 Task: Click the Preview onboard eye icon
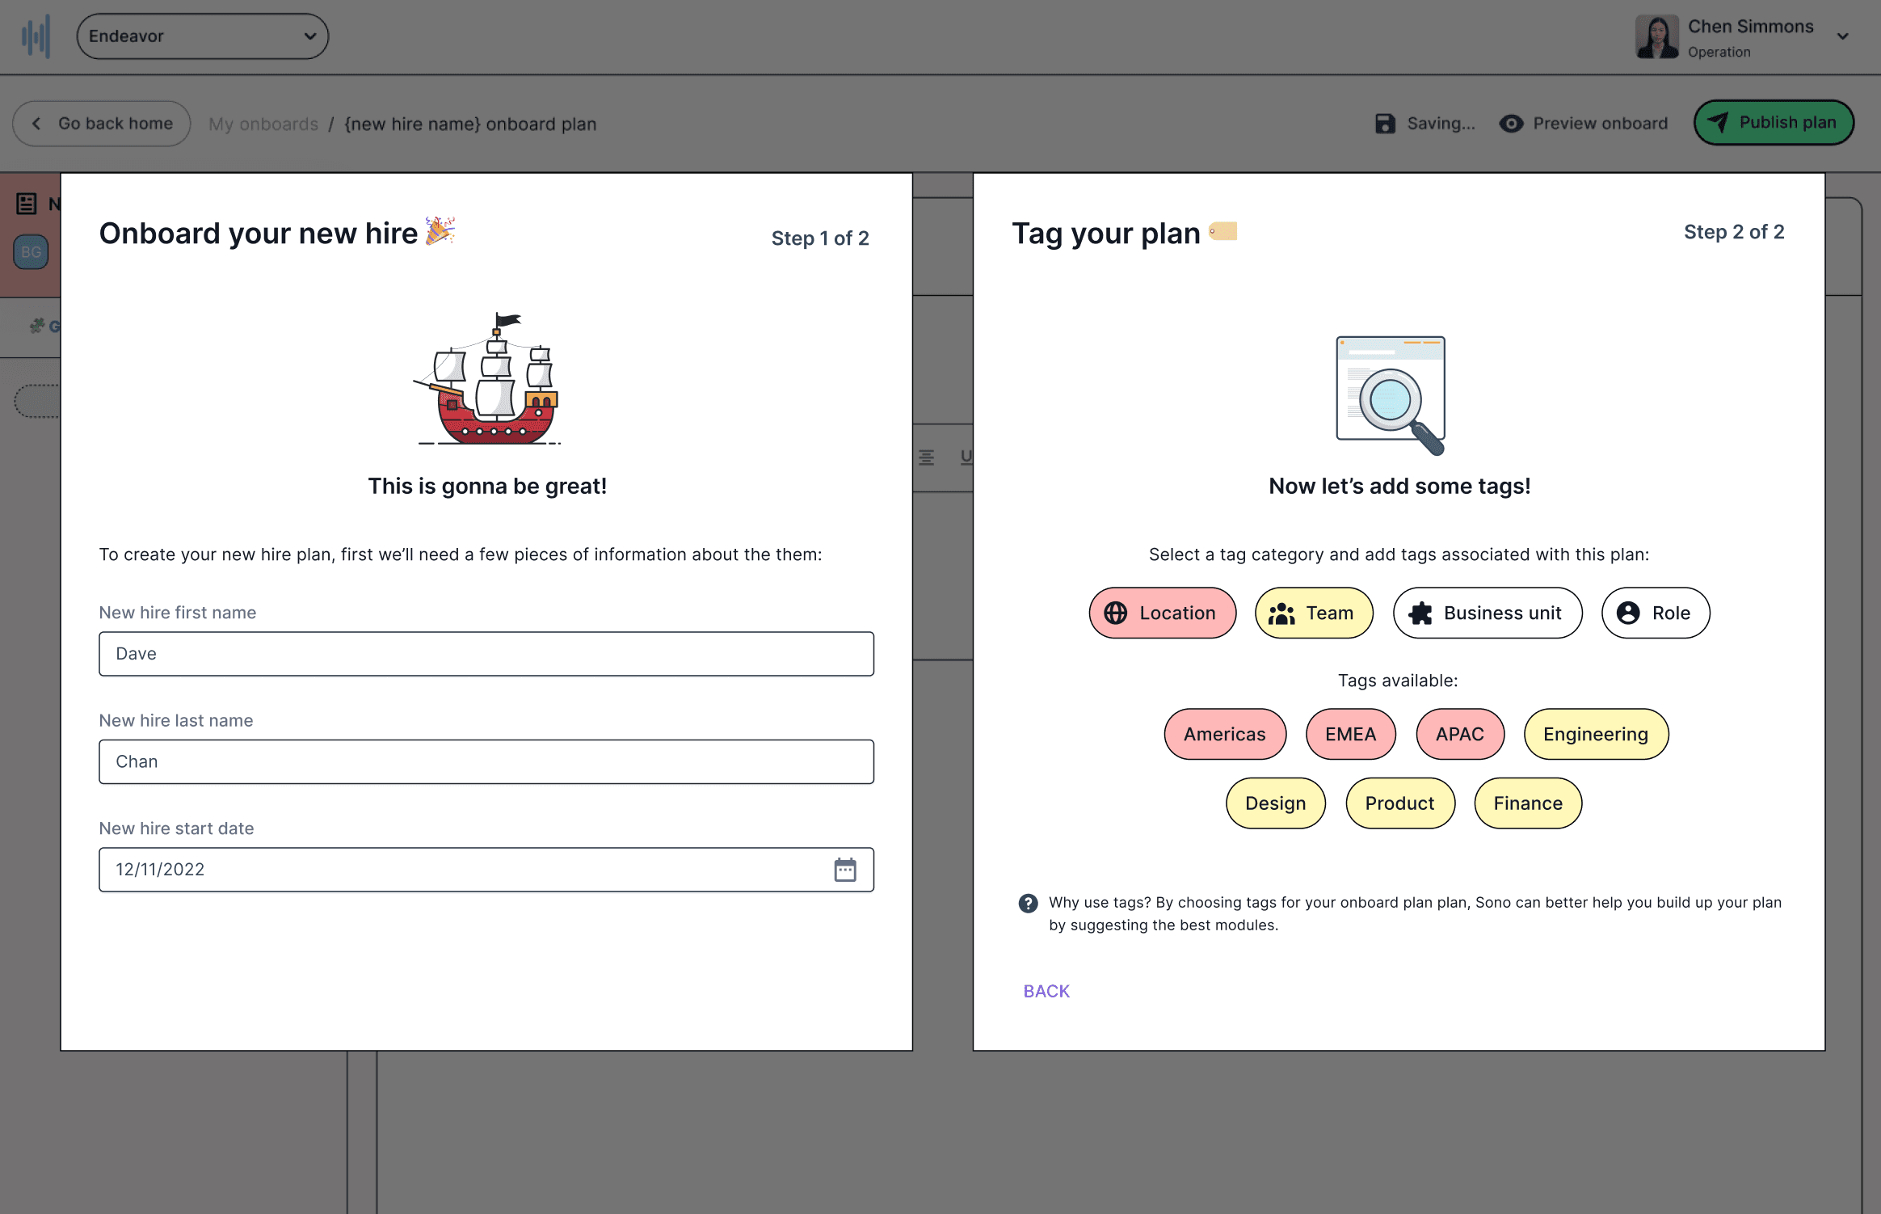pos(1511,124)
